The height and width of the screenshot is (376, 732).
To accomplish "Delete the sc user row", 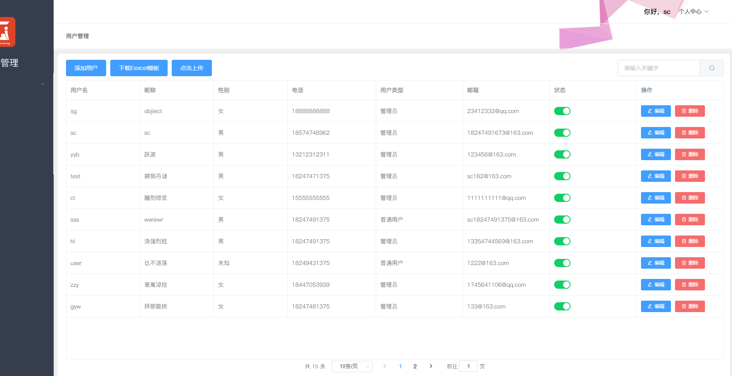I will [x=690, y=133].
